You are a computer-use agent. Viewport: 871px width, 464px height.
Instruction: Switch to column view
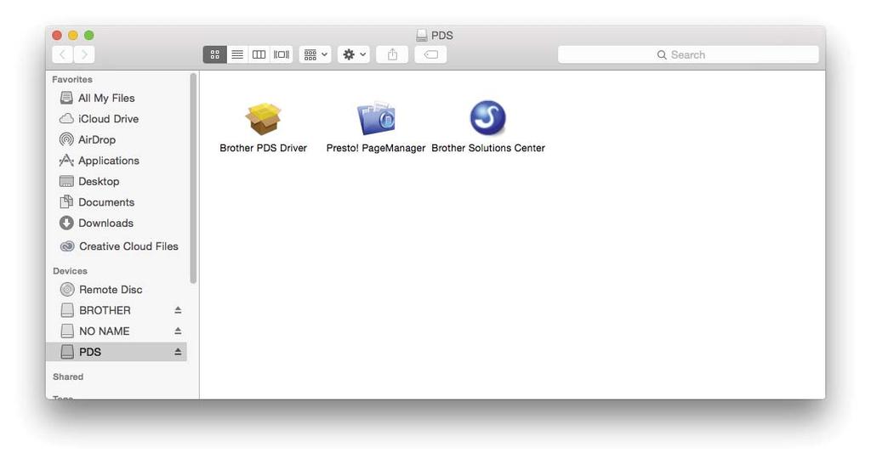(x=259, y=54)
